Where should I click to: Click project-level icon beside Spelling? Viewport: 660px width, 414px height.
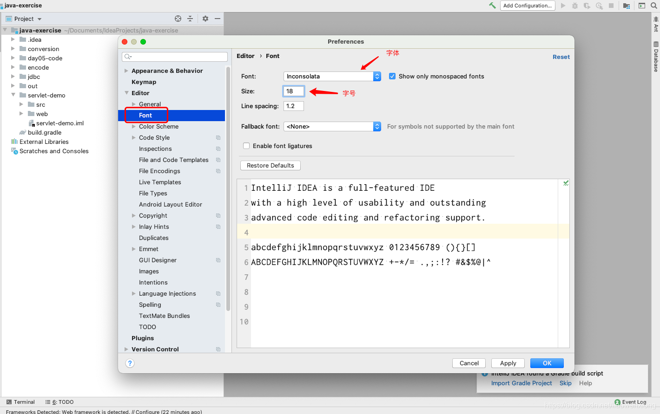[218, 305]
